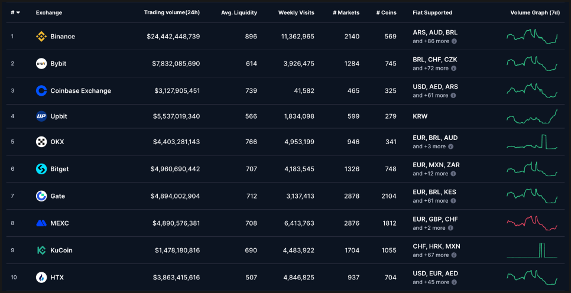Open the MEXC exchange link
Viewport: 571px width, 293px height.
pyautogui.click(x=59, y=223)
